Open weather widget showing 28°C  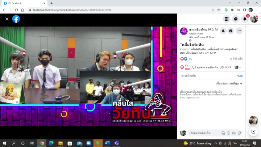198,143
